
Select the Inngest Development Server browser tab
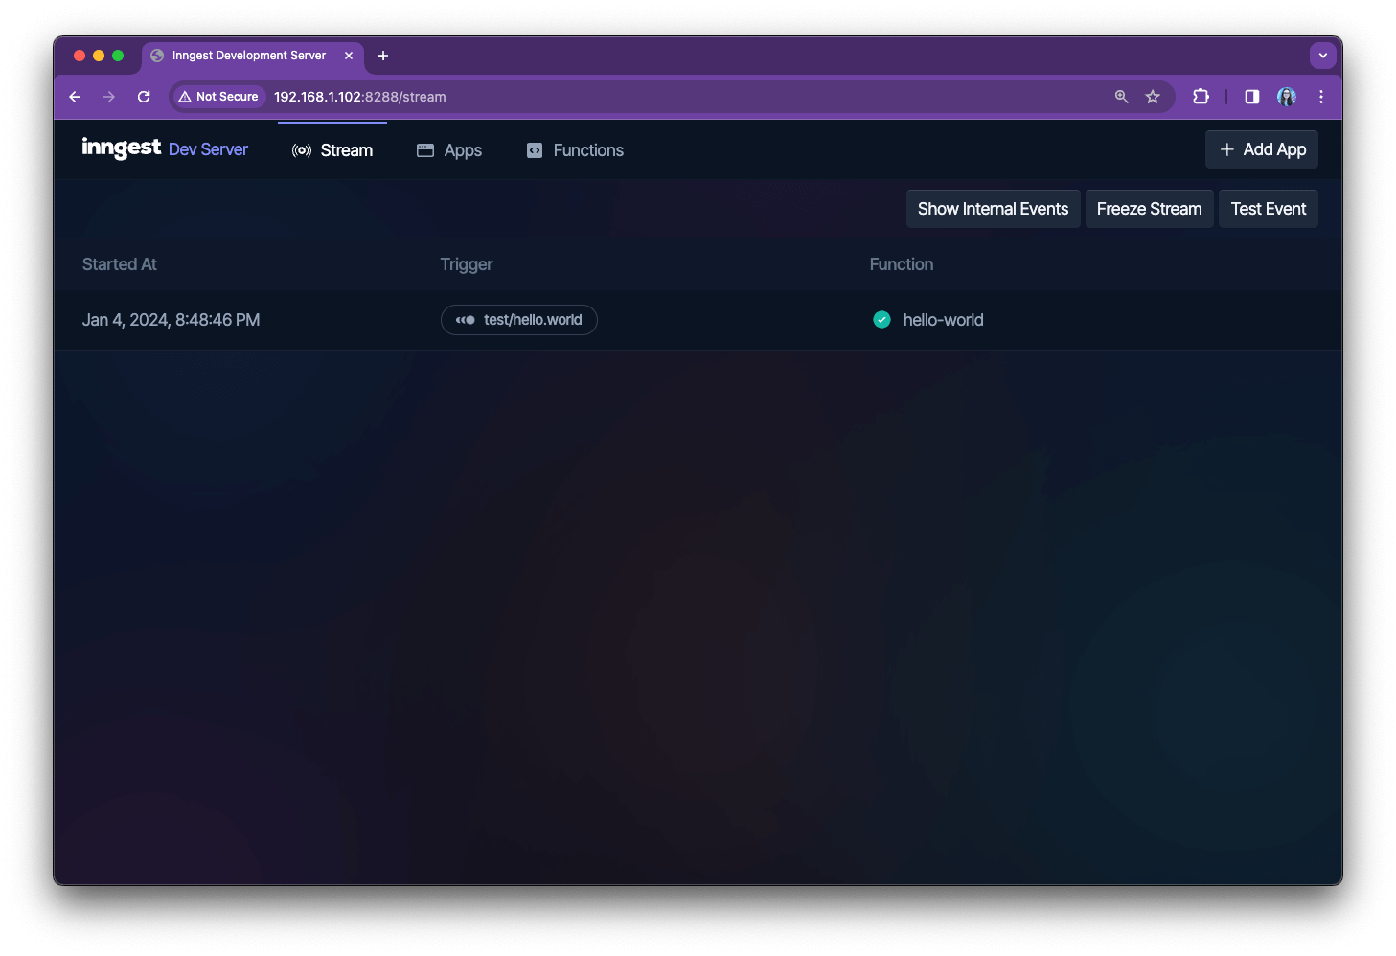coord(247,55)
